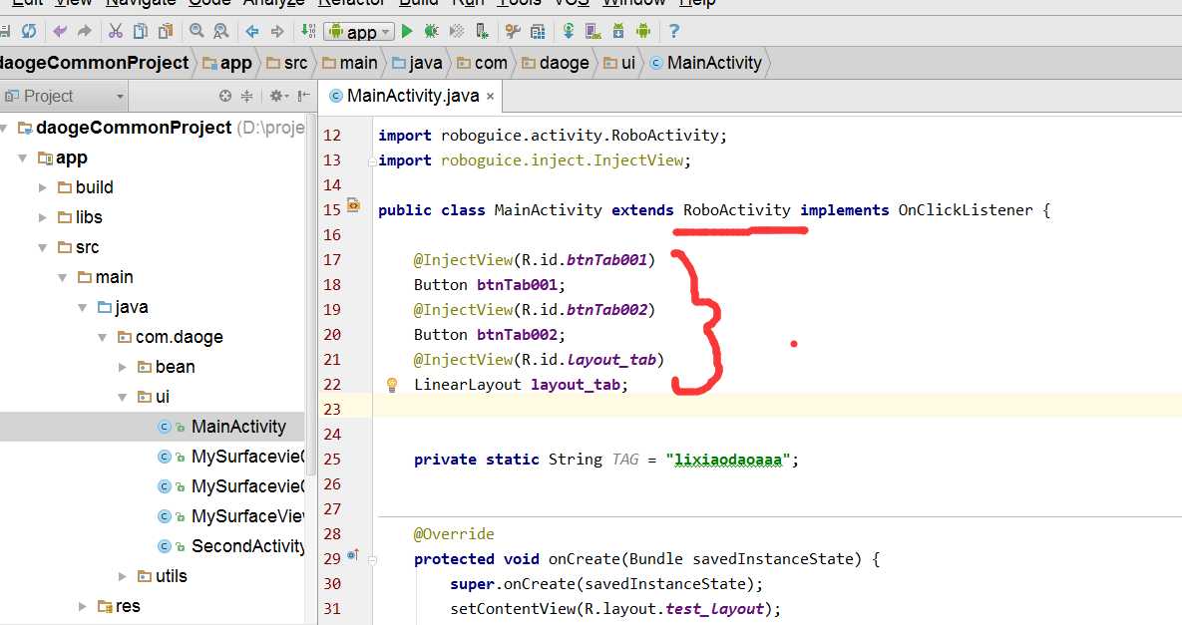Click Collapse All icon in Project panel
The height and width of the screenshot is (625, 1182).
point(246,96)
